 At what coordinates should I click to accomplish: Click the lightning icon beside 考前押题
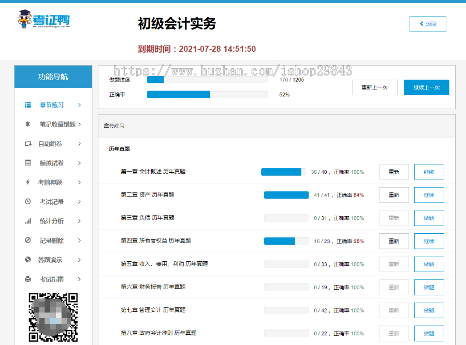[28, 182]
